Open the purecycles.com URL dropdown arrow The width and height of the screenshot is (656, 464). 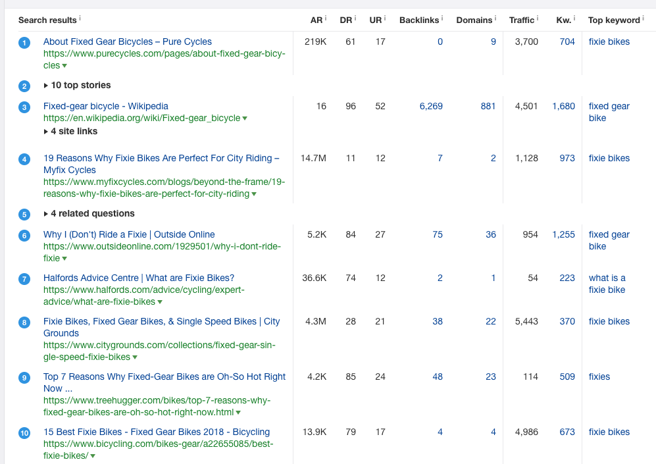coord(64,66)
